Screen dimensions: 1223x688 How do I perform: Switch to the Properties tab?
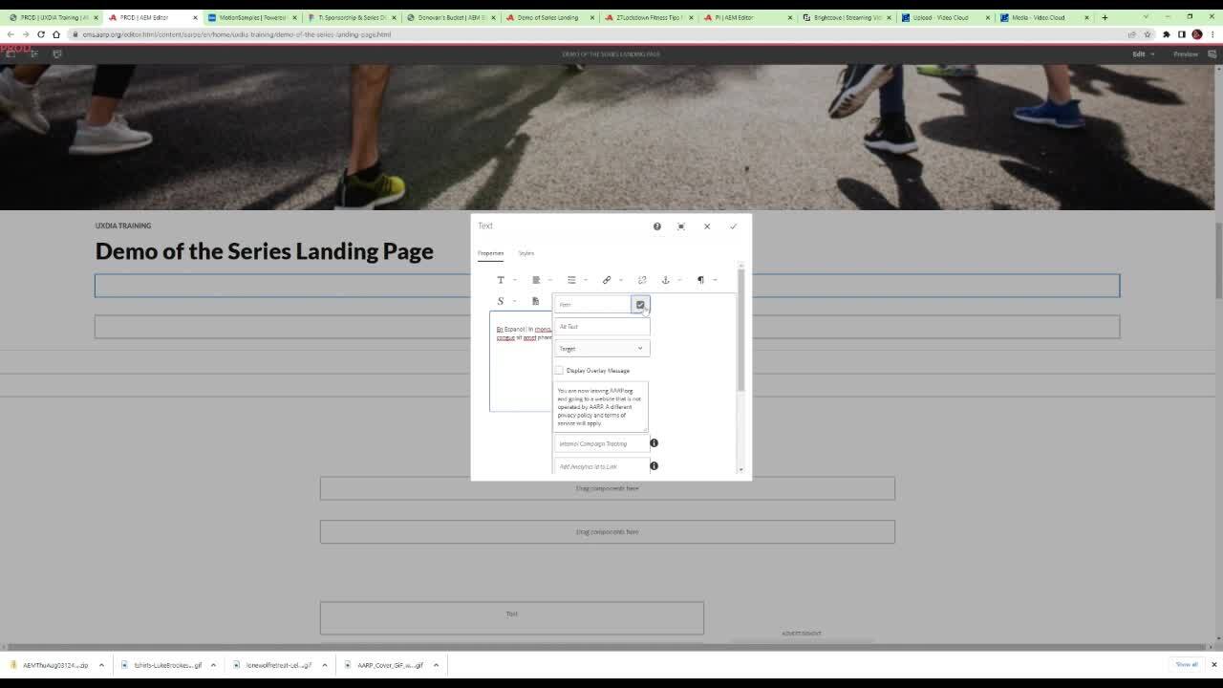(490, 253)
